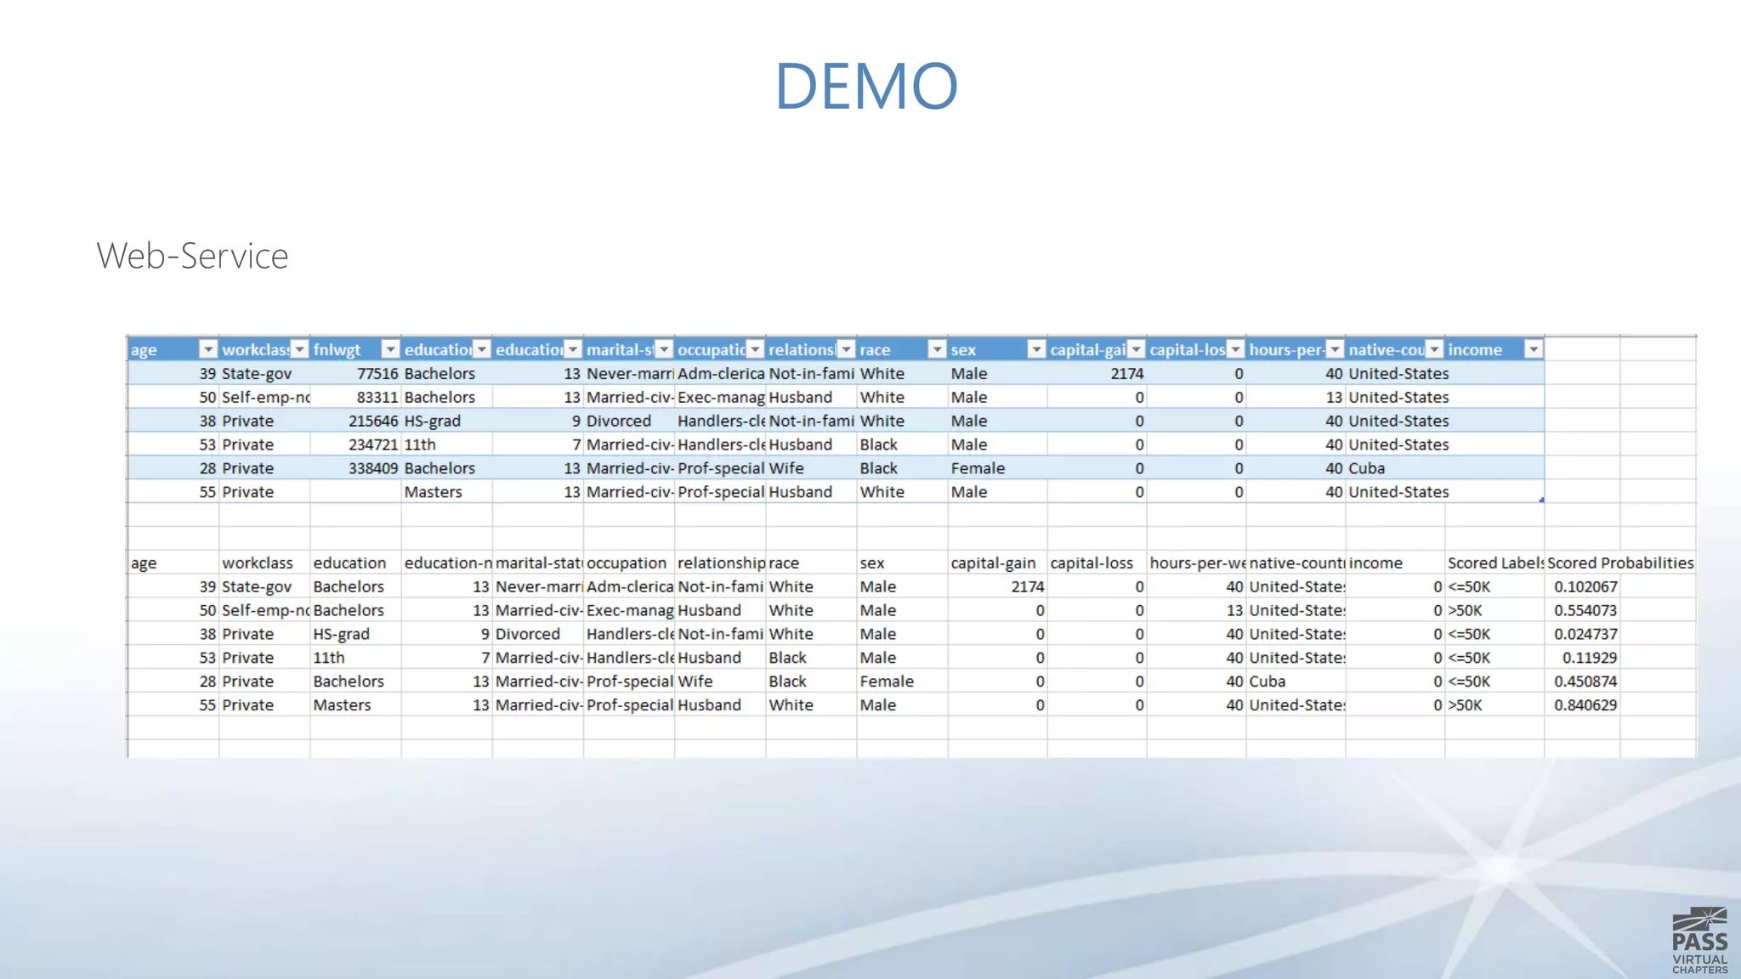Select Masters in the upper table

(x=446, y=492)
